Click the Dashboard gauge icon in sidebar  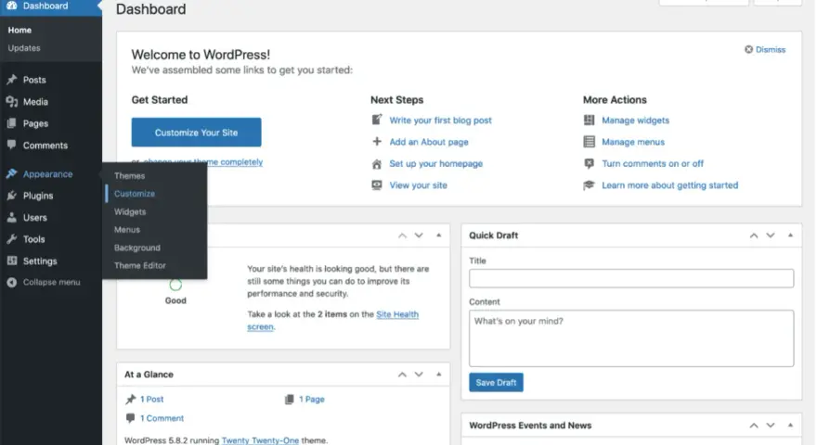(x=11, y=6)
